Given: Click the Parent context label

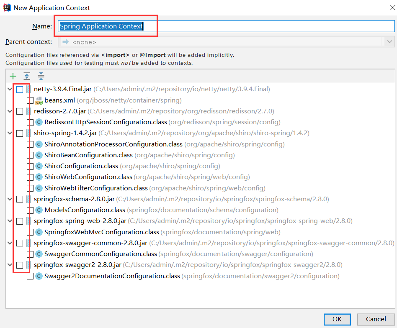Looking at the screenshot, I should pos(28,42).
